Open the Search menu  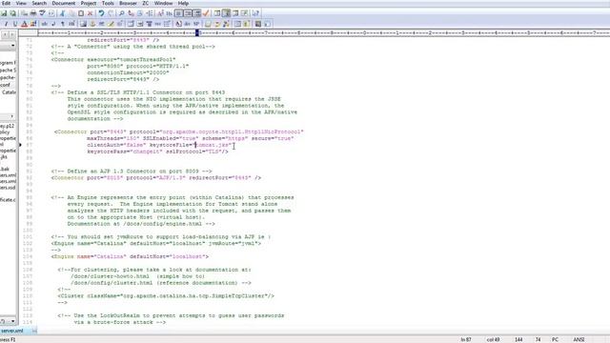pyautogui.click(x=39, y=3)
